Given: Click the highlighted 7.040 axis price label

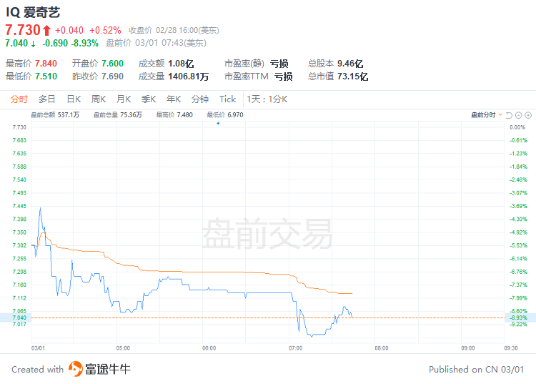Looking at the screenshot, I should 19,317.
